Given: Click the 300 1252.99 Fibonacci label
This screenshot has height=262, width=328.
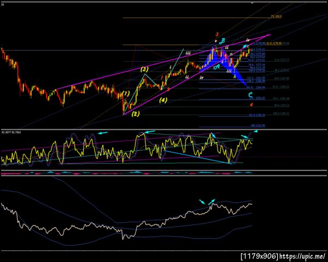Looking at the screenshot, I should 257,126.
